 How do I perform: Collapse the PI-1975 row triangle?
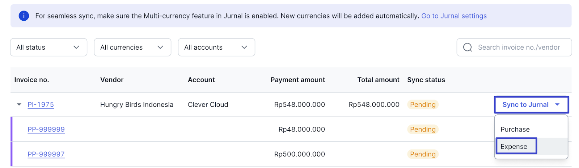click(x=19, y=105)
